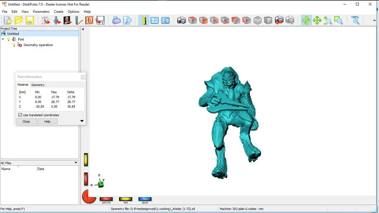Click the red ROTATE thumbwheel
This screenshot has width=379, height=213.
pos(106,199)
